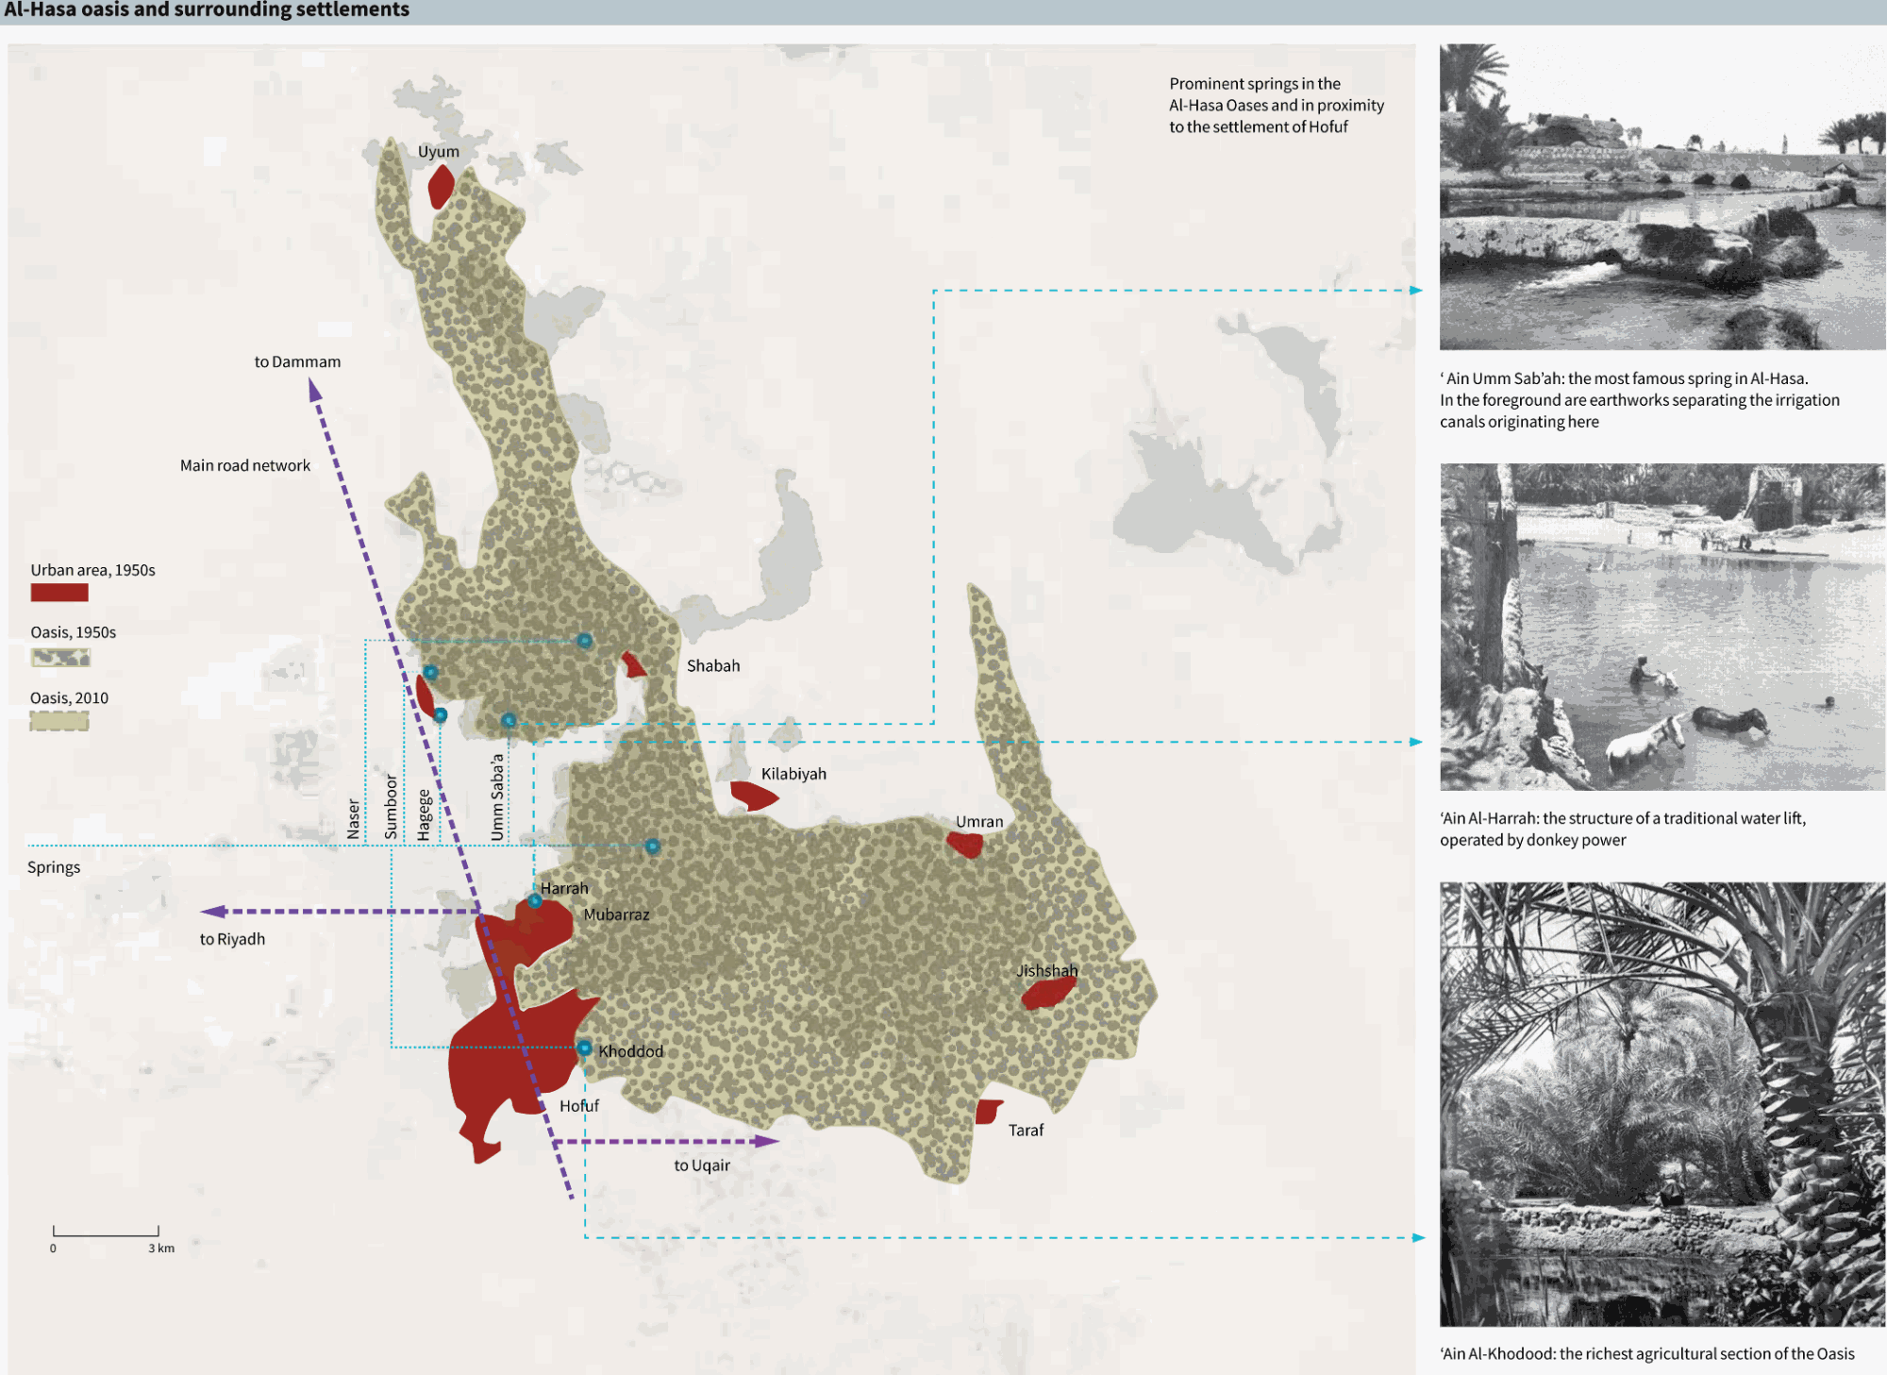Click the Umm Saba'a vertical spring label
The height and width of the screenshot is (1375, 1887).
point(497,796)
